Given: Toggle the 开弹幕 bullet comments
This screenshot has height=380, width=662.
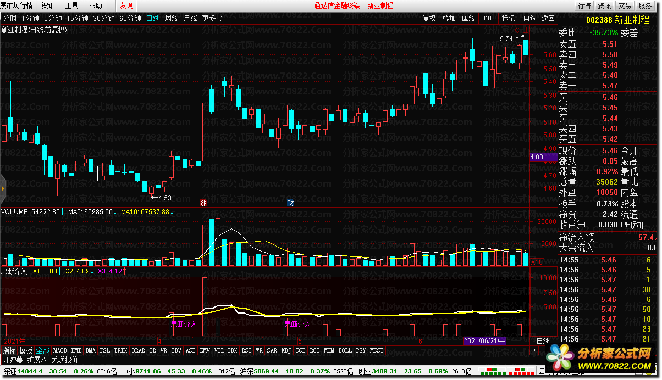Looking at the screenshot, I should (13, 360).
